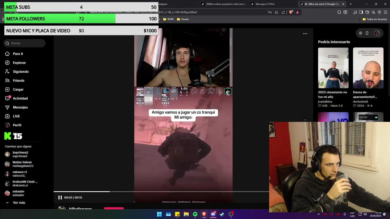The width and height of the screenshot is (390, 219).
Task: Open Brave VPN shield icon
Action: click(379, 12)
